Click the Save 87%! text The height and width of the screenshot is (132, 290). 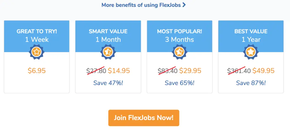[x=251, y=83]
